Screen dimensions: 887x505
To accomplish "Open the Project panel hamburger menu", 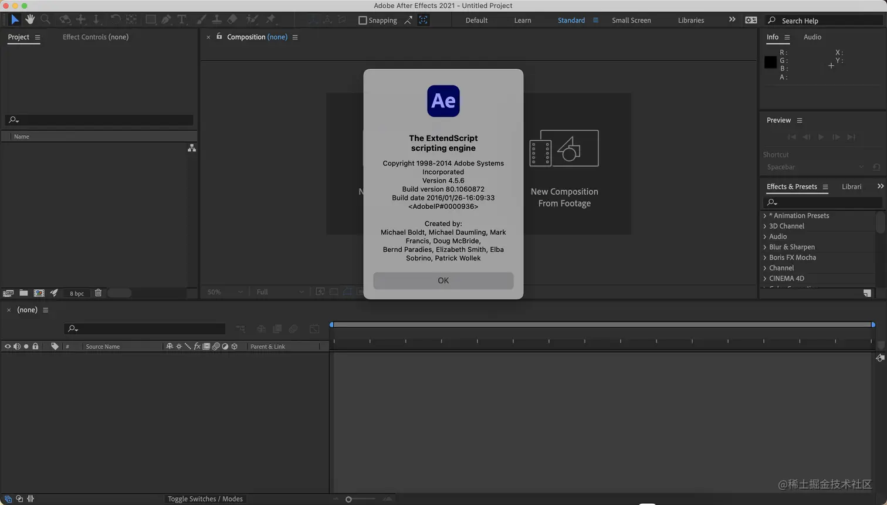I will point(38,37).
